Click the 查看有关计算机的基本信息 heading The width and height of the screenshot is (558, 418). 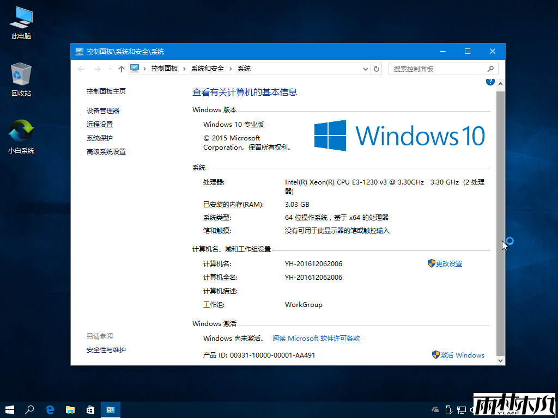tap(245, 93)
